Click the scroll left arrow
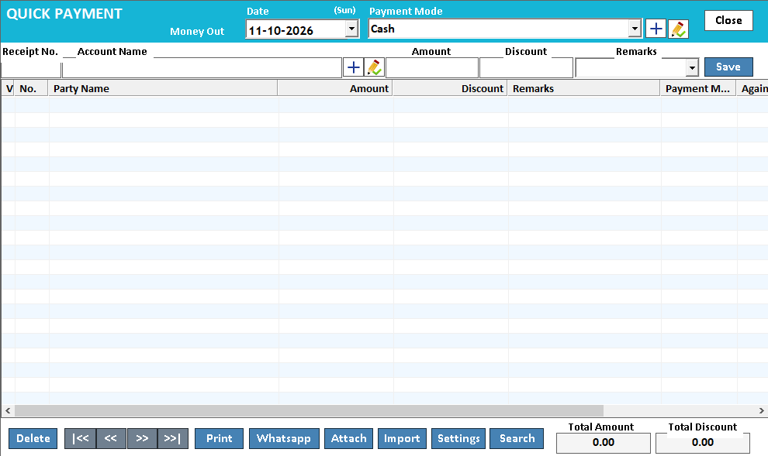768x456 pixels. point(7,410)
